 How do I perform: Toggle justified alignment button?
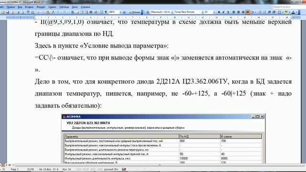[248, 12]
